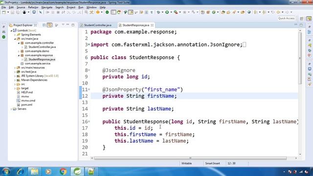Image resolution: width=313 pixels, height=176 pixels.
Task: Open the Window menu
Action: [x=91, y=7]
